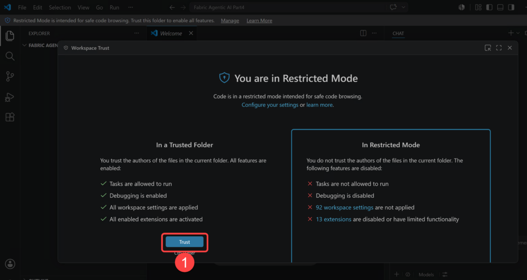Start a new chat with plus icon

coord(511,33)
